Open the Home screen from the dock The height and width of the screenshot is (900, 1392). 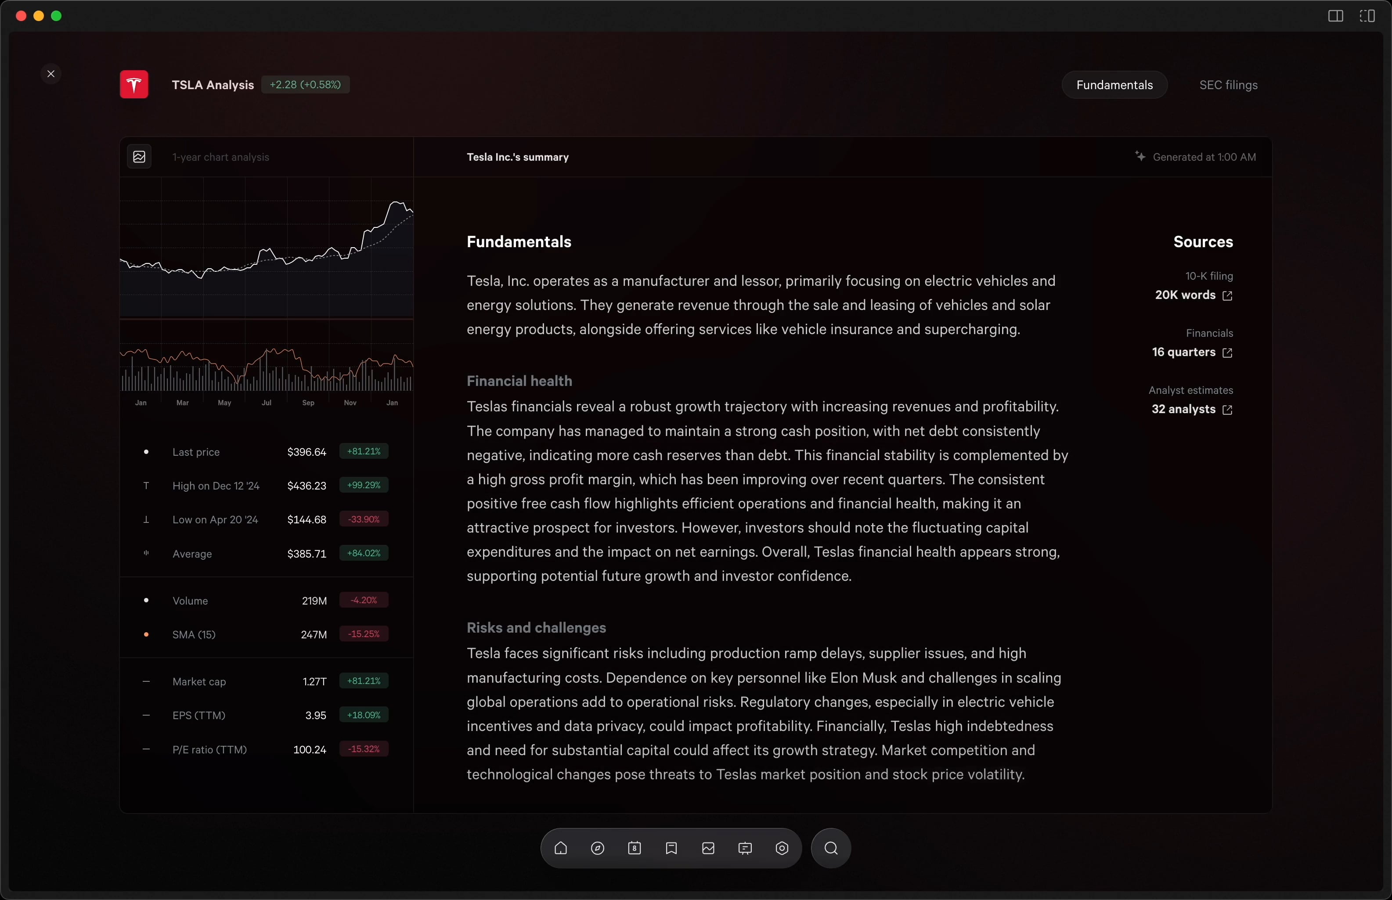tap(560, 848)
